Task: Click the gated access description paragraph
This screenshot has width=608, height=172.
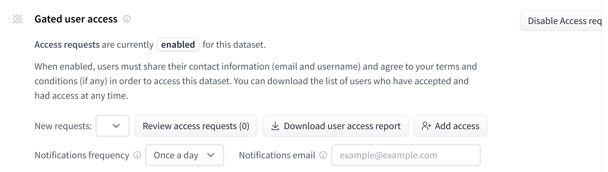Action: point(256,81)
